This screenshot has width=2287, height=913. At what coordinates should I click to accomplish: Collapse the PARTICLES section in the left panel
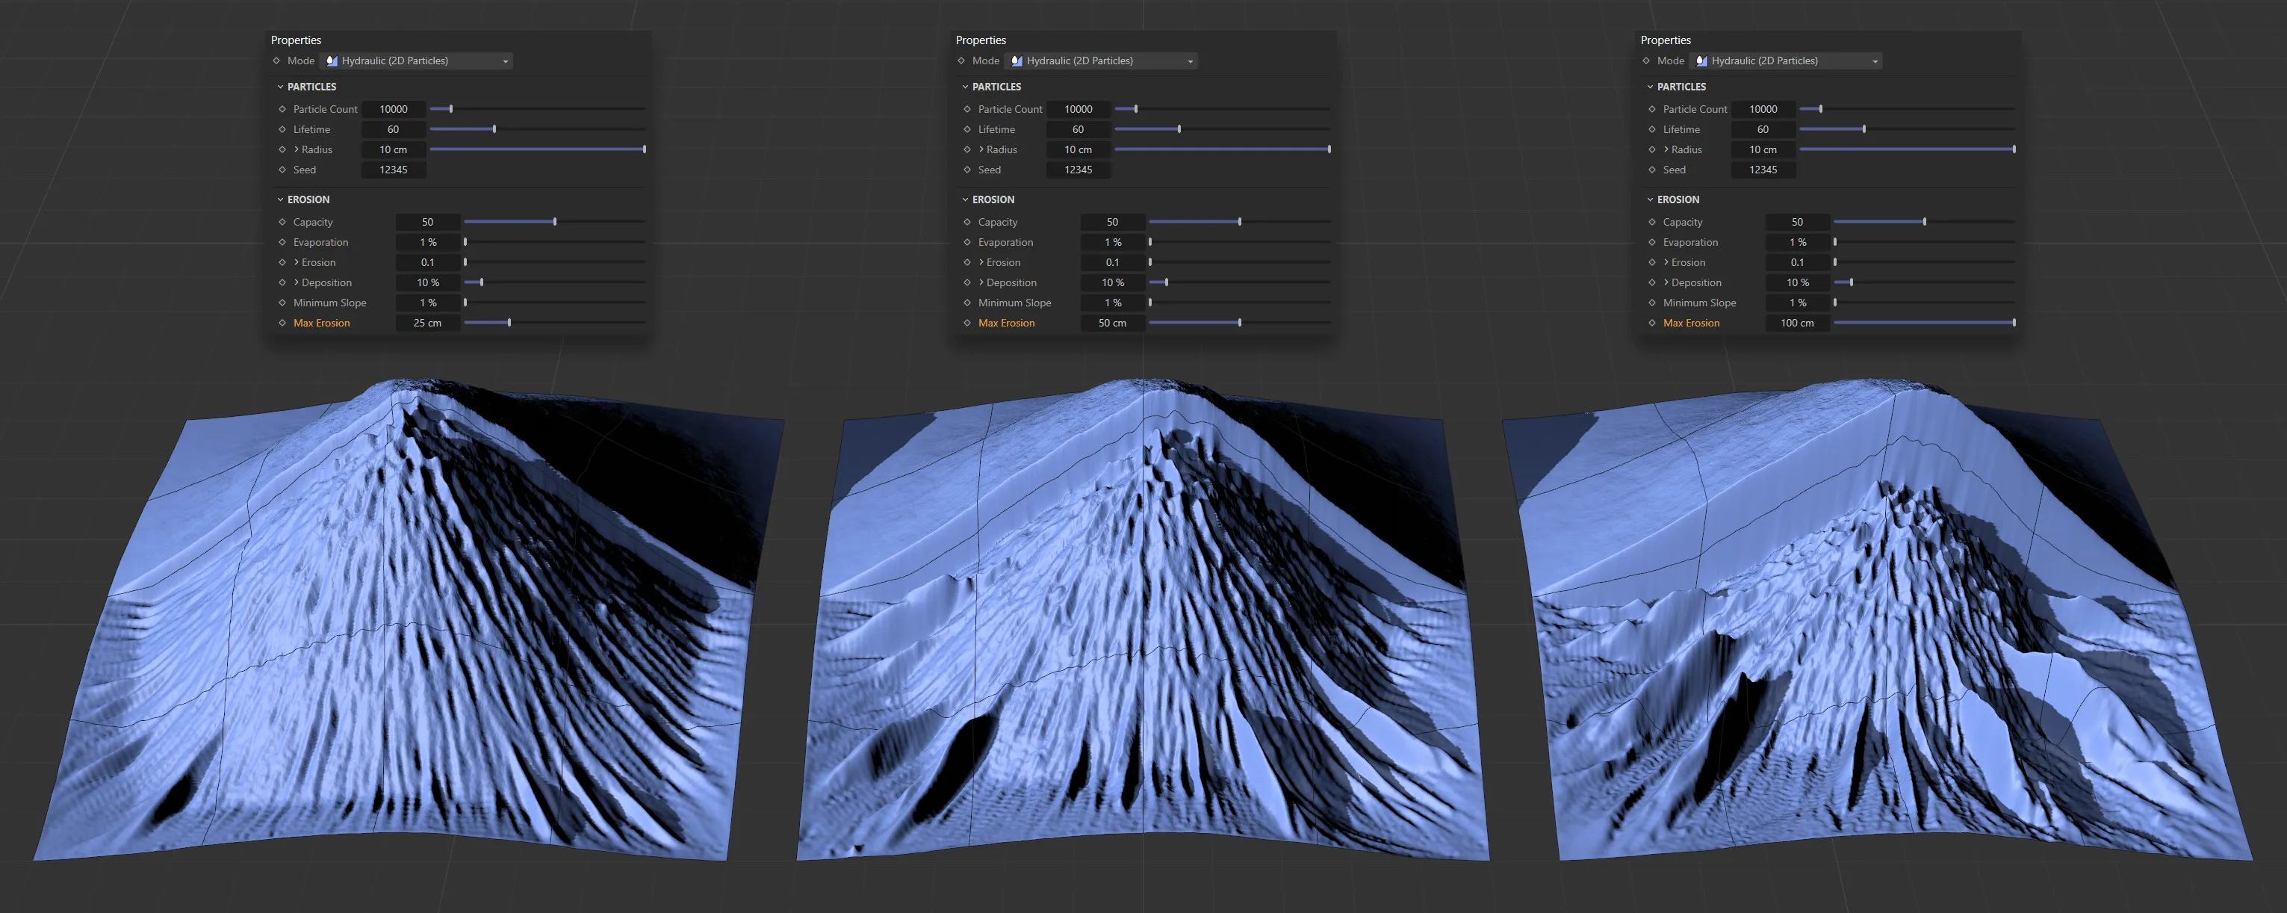click(x=281, y=86)
